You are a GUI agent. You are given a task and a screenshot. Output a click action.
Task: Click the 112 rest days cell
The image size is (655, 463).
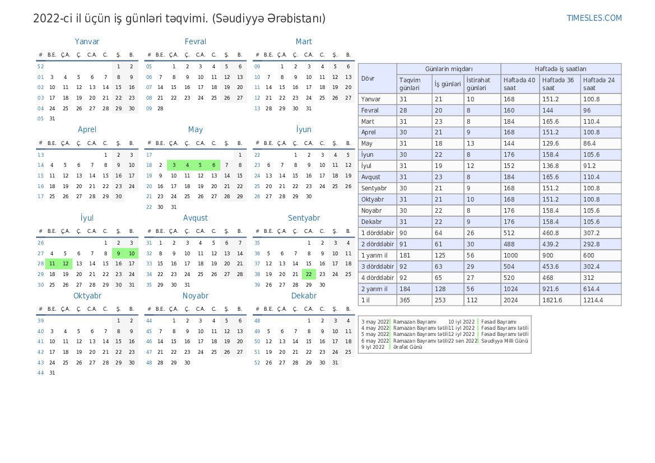[x=482, y=300]
